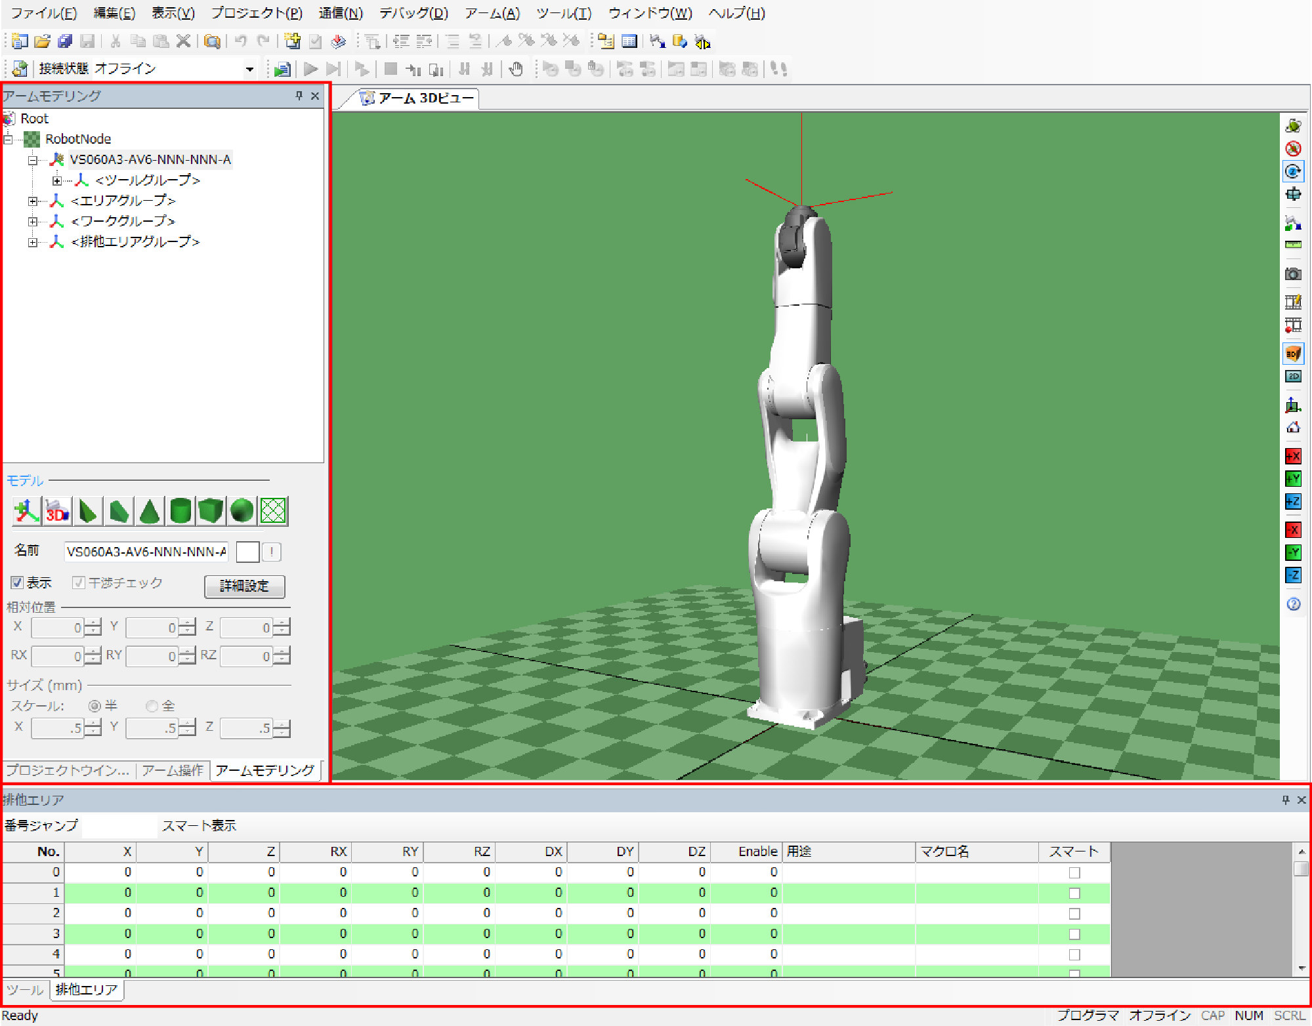Click the camera snapshot icon
Image resolution: width=1312 pixels, height=1026 pixels.
coord(1292,274)
